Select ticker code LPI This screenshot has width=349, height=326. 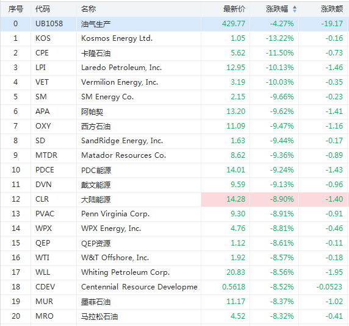(x=40, y=68)
